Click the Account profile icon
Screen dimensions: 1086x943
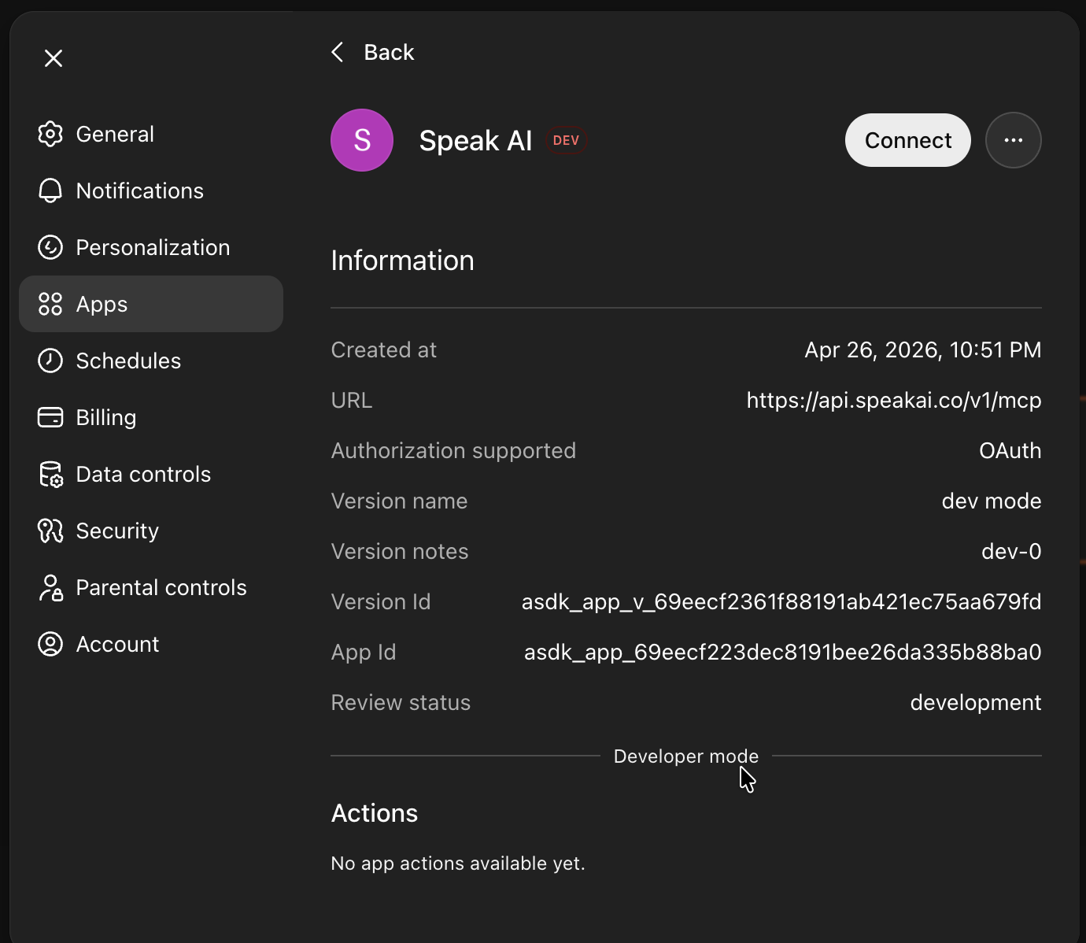[x=50, y=644]
